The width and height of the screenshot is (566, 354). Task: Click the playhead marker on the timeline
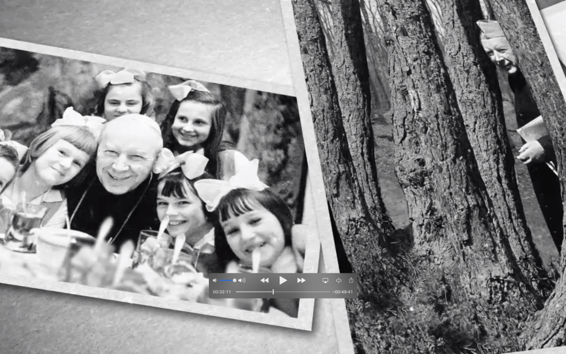[273, 292]
